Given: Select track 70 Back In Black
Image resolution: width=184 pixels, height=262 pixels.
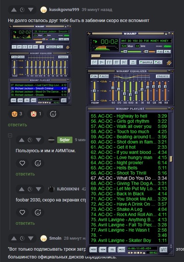Looking at the screenshot, I should 129,194.
